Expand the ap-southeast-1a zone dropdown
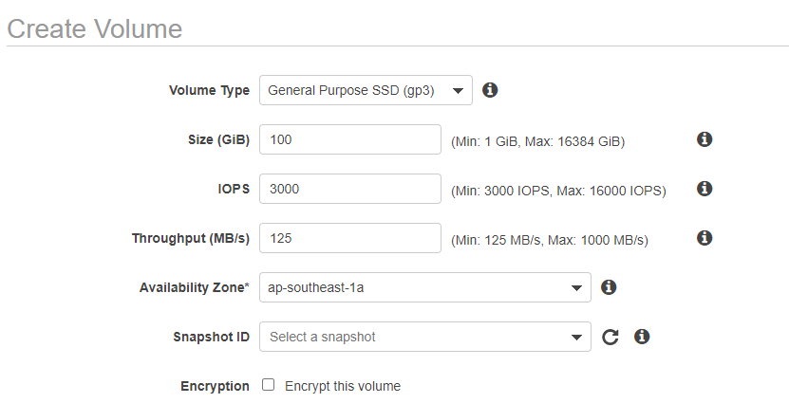This screenshot has width=789, height=403. pyautogui.click(x=425, y=287)
